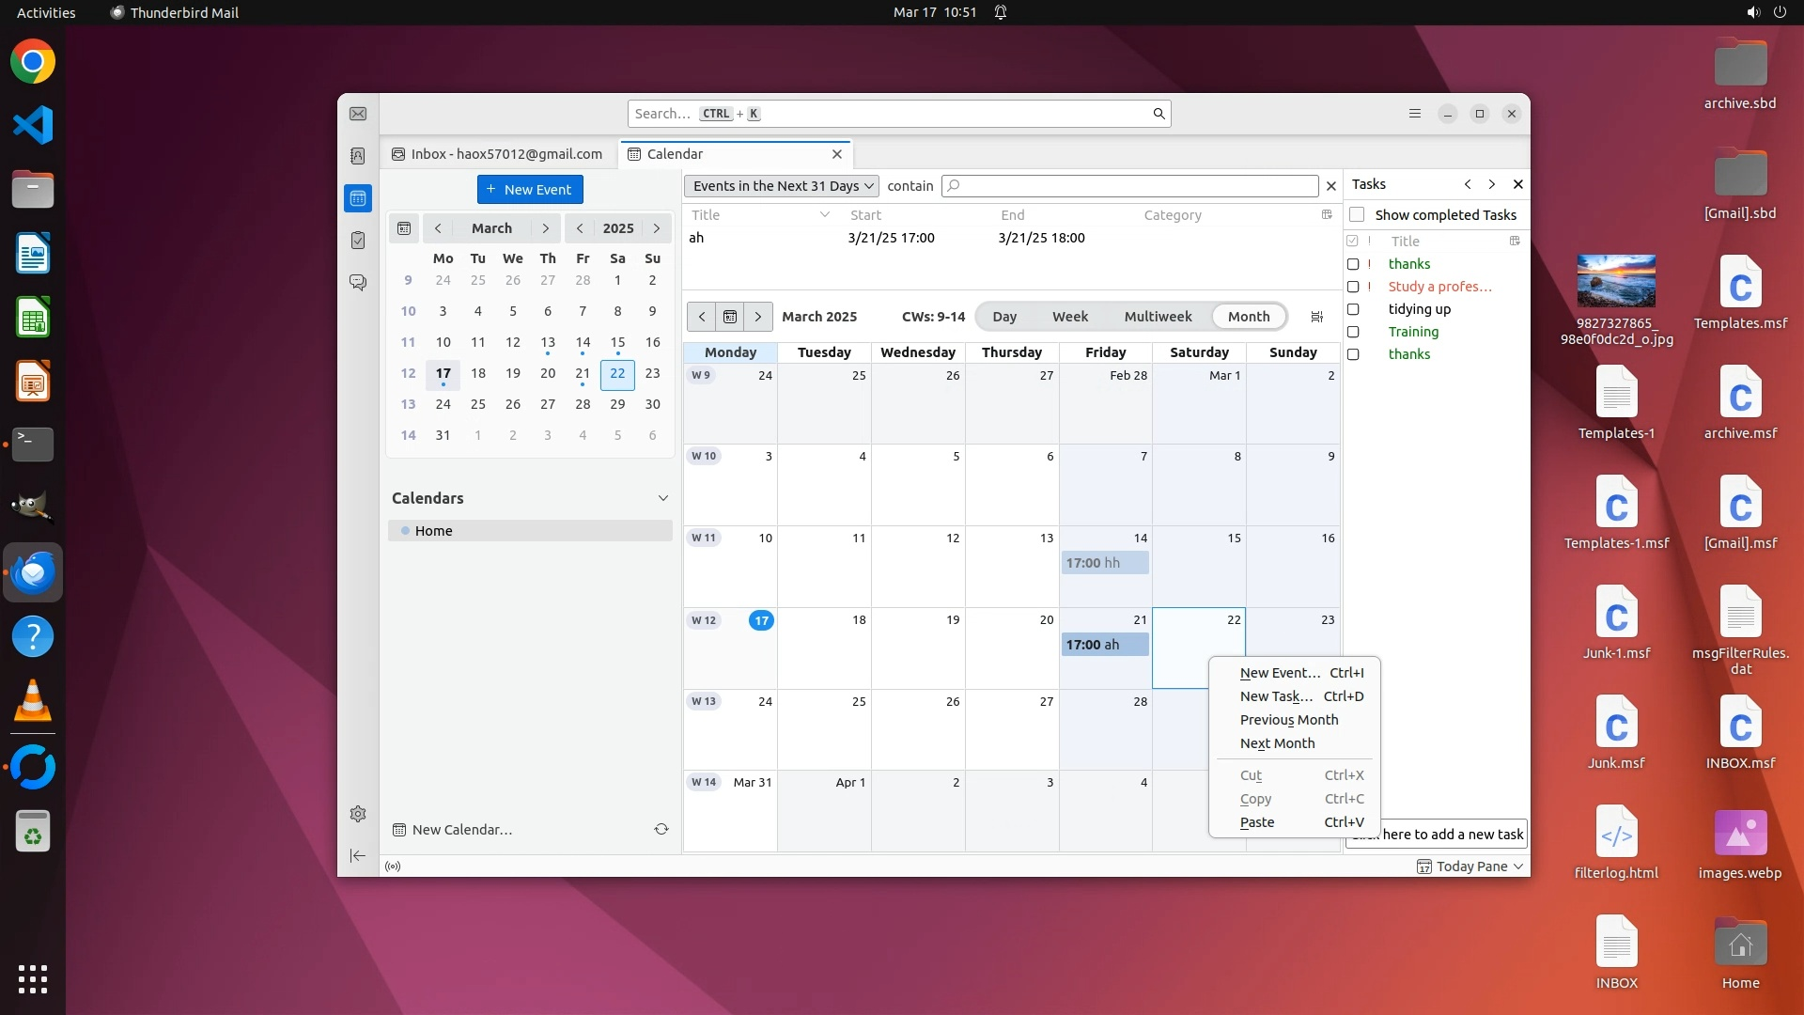Open the Mail space icon in sidebar
The width and height of the screenshot is (1804, 1015).
click(358, 114)
